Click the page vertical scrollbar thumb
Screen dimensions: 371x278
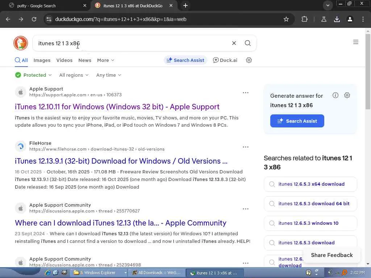[368, 71]
